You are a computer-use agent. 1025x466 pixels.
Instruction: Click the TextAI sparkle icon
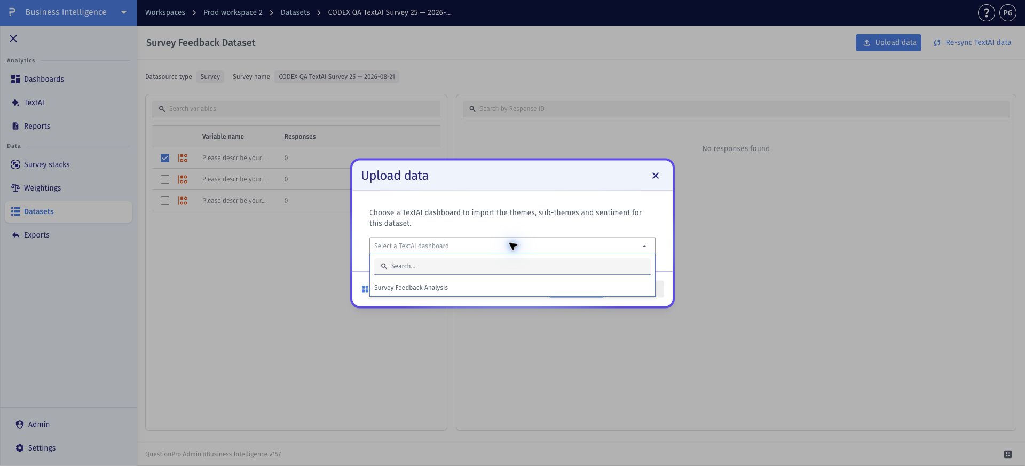click(15, 102)
